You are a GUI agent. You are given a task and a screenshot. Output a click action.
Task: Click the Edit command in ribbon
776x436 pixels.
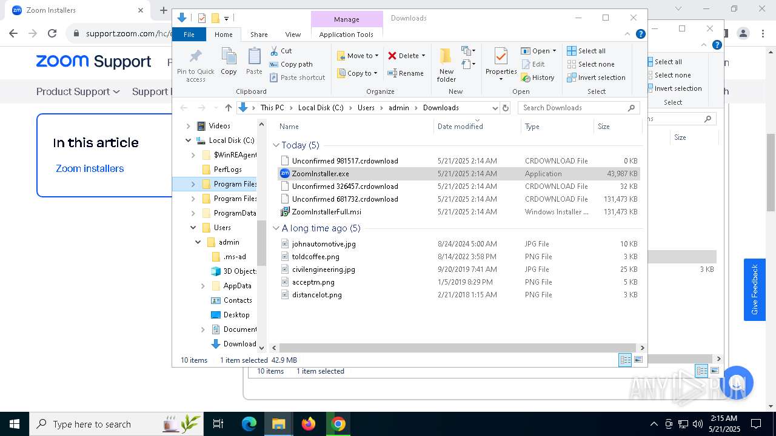[x=533, y=64]
